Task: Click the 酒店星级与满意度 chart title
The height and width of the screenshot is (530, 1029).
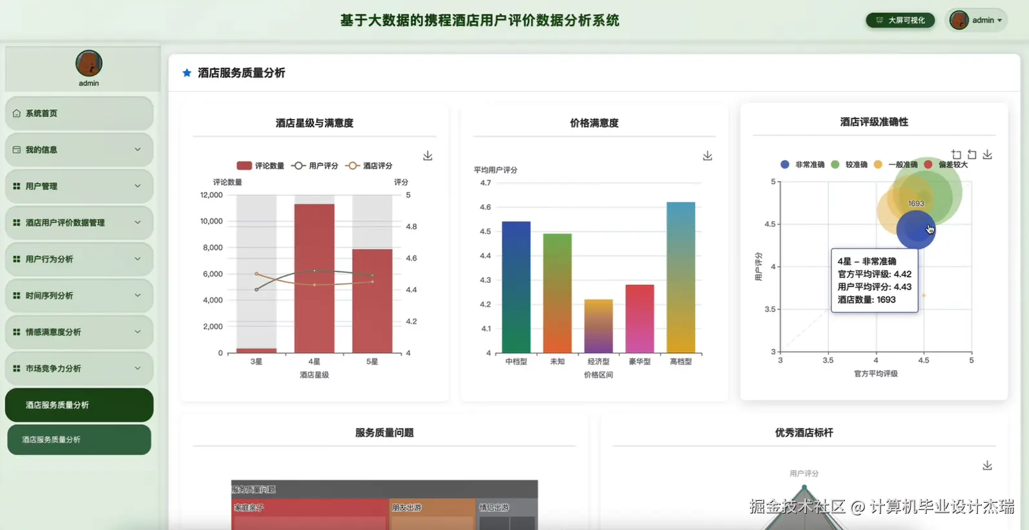Action: tap(315, 123)
